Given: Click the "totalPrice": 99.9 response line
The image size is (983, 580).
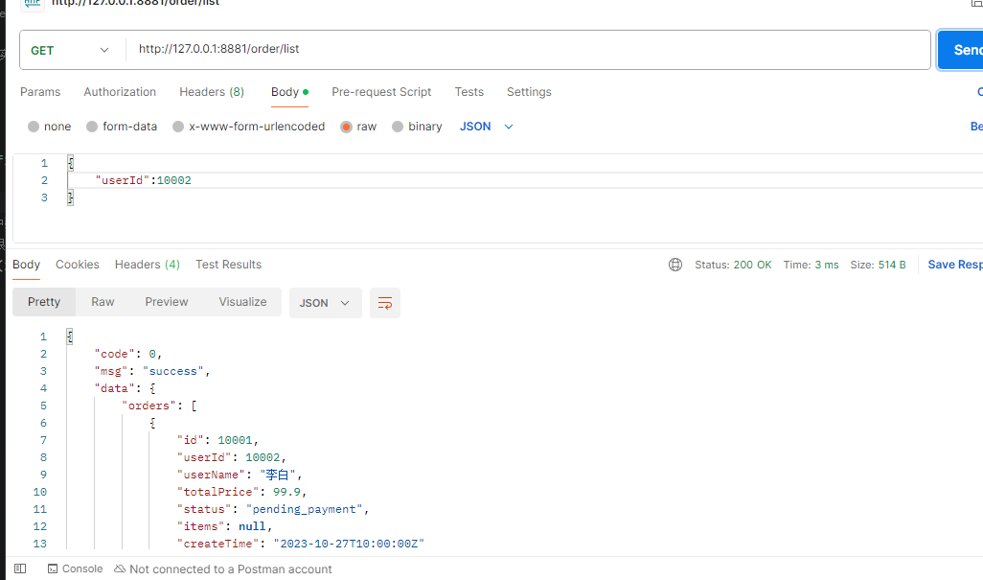Looking at the screenshot, I should click(x=242, y=492).
